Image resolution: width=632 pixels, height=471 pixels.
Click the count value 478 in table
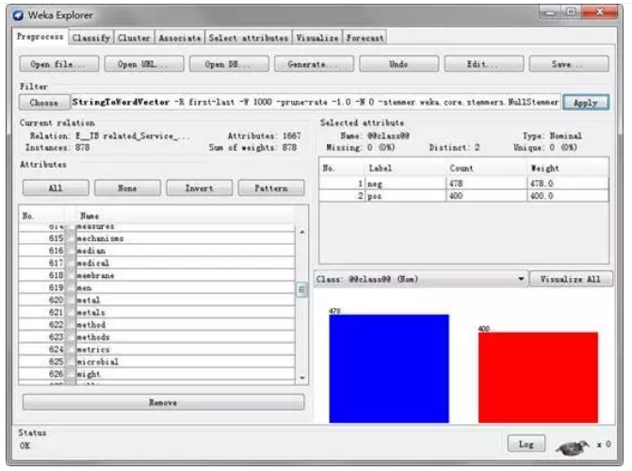coord(456,184)
